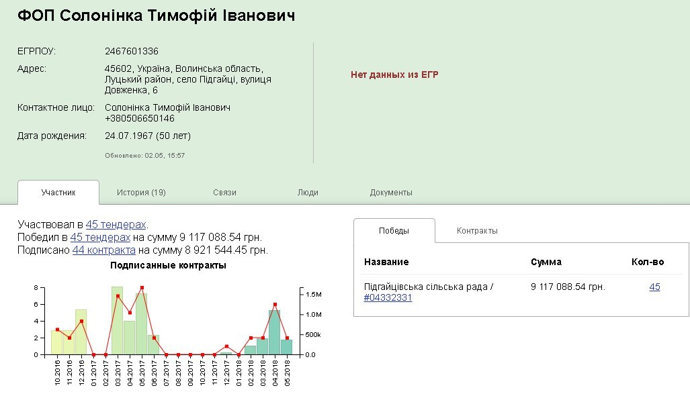The image size is (690, 394).
Task: Click the red data point above 05.2017
Action: 142,288
